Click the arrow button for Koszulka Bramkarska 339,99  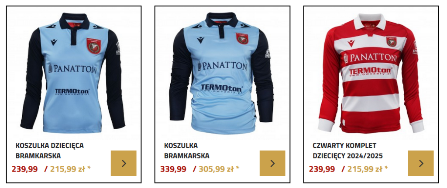point(272,163)
